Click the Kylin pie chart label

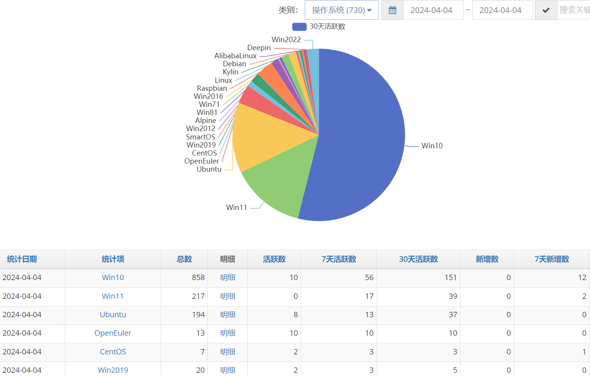pos(230,72)
